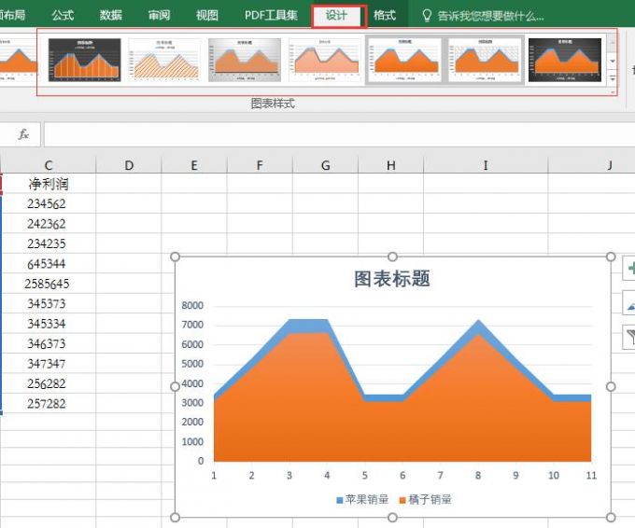Click the horizontal axis label 11
This screenshot has width=635, height=528.
tap(591, 476)
